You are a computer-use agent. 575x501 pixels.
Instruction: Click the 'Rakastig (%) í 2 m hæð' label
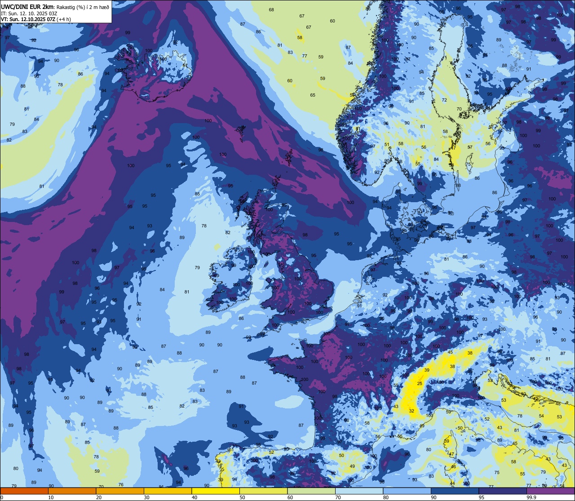click(x=83, y=7)
